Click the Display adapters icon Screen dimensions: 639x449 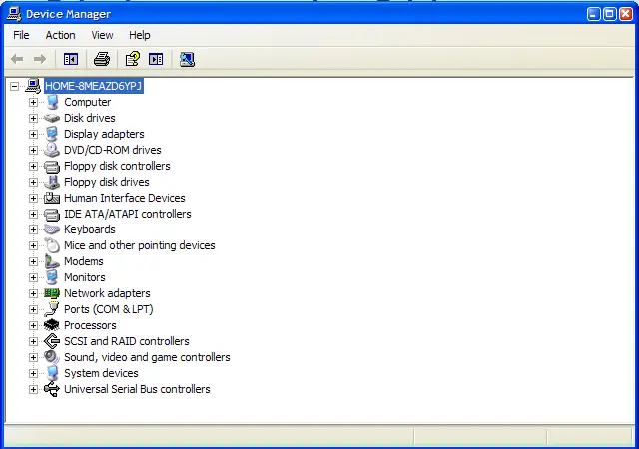pos(52,134)
